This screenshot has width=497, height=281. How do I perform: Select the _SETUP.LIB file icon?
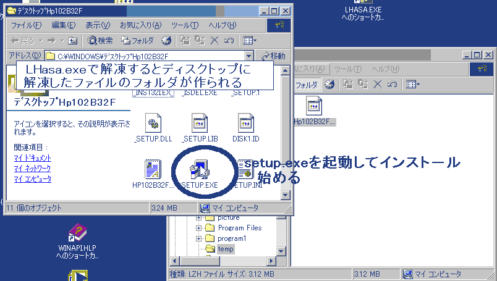[199, 126]
